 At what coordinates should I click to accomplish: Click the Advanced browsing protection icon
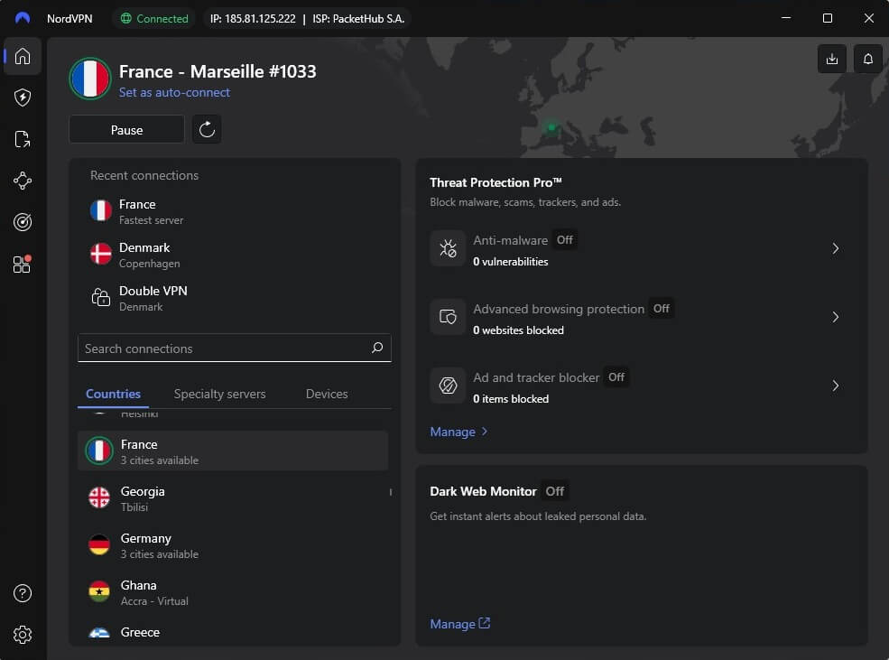coord(448,317)
